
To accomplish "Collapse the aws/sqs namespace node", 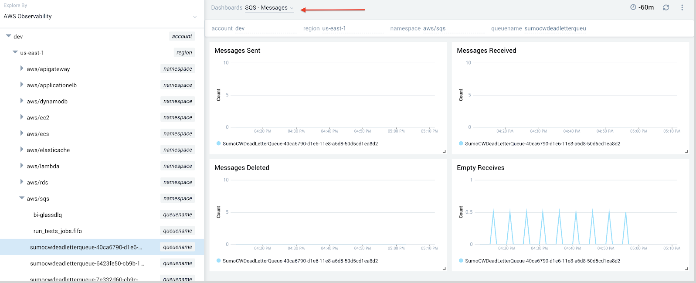I will coord(22,198).
